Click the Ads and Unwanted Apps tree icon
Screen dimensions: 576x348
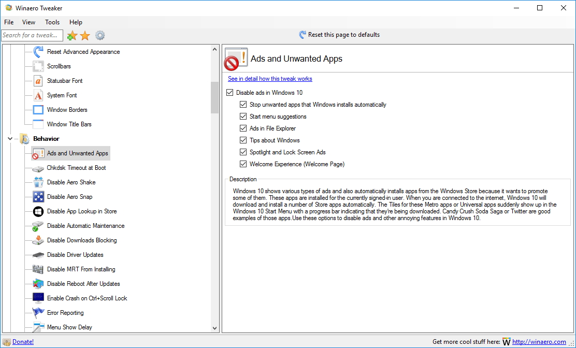point(38,153)
